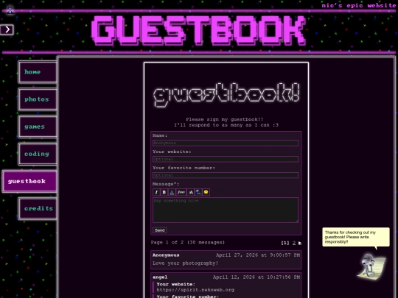This screenshot has width=398, height=298.
Task: Insert an image via the picture icon
Action: tap(198, 192)
